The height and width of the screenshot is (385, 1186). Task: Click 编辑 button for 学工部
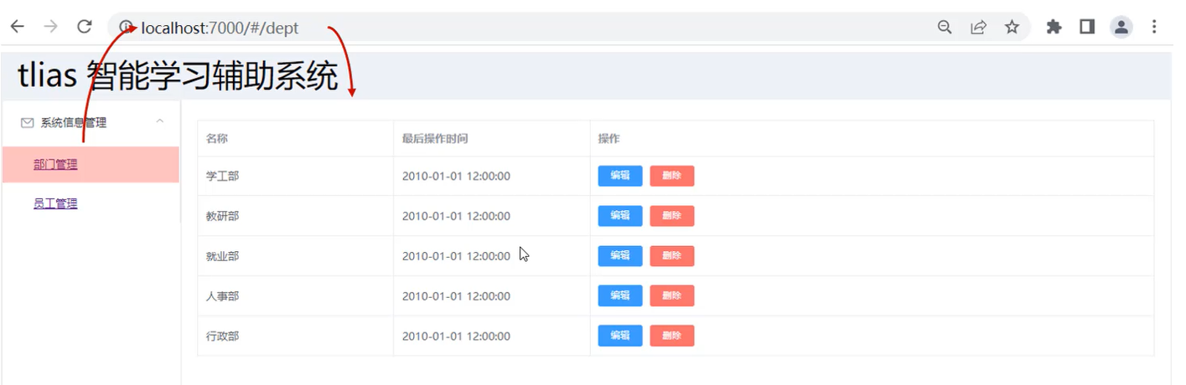pyautogui.click(x=619, y=176)
